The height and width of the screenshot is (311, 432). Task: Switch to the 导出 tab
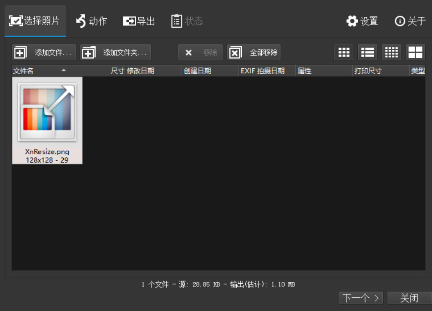[x=139, y=21]
